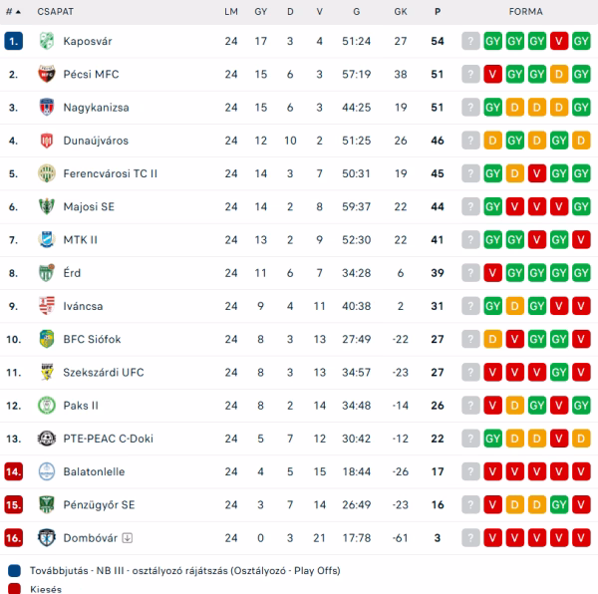Click Kaposvár's grey question-mark next match badge

[470, 41]
